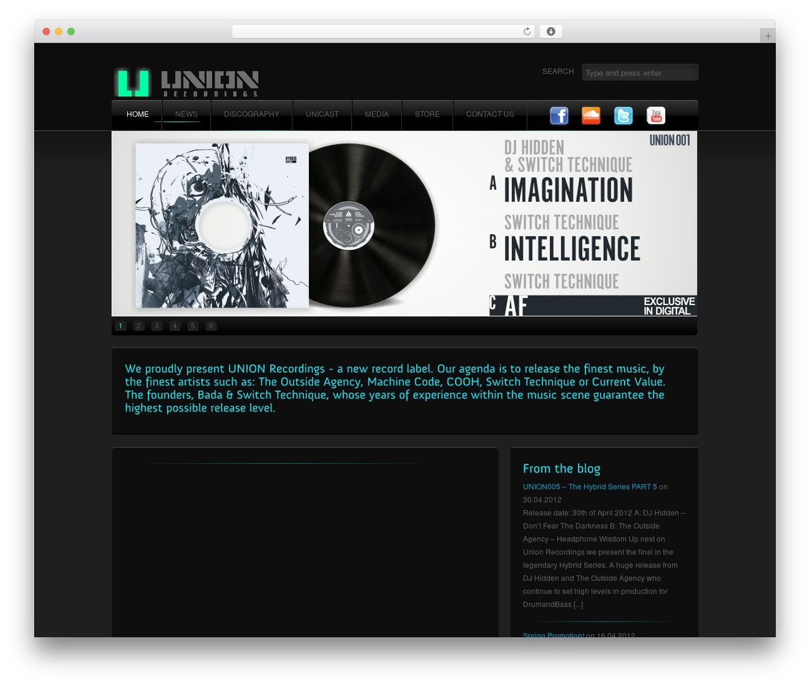Click the 'EXCLUSIVE IN DIGITAL' label
810x686 pixels.
[x=669, y=306]
